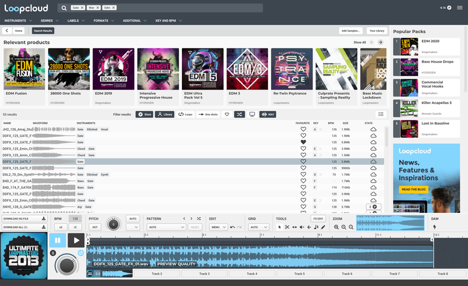The image size is (468, 286).
Task: Click the play button
Action: pos(76,240)
